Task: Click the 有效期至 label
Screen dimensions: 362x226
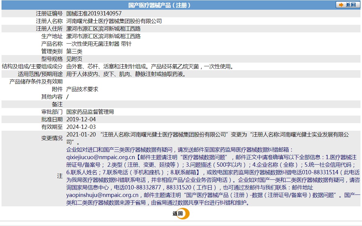Action: click(x=52, y=127)
